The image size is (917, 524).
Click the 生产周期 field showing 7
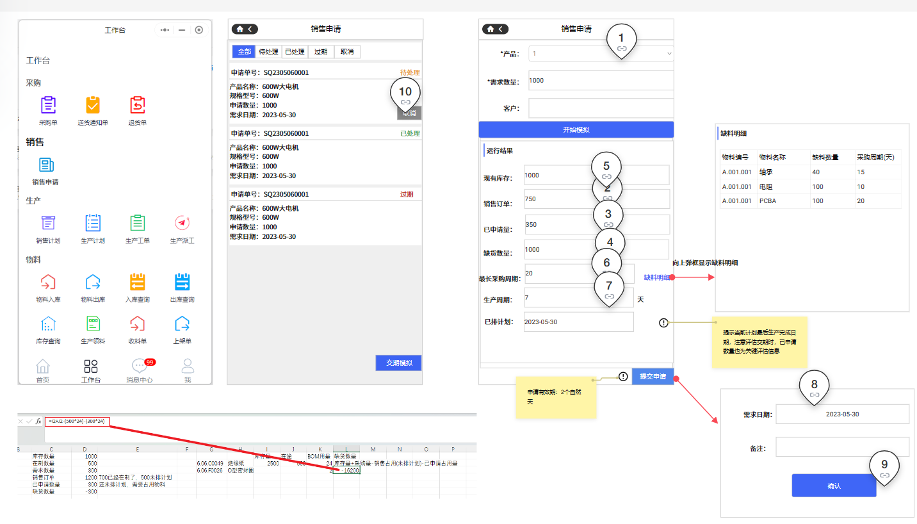(580, 298)
